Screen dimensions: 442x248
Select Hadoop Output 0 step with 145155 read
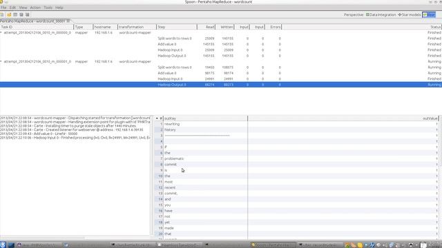point(172,56)
